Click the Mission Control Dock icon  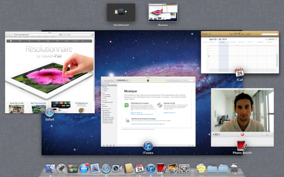pyautogui.click(x=72, y=169)
